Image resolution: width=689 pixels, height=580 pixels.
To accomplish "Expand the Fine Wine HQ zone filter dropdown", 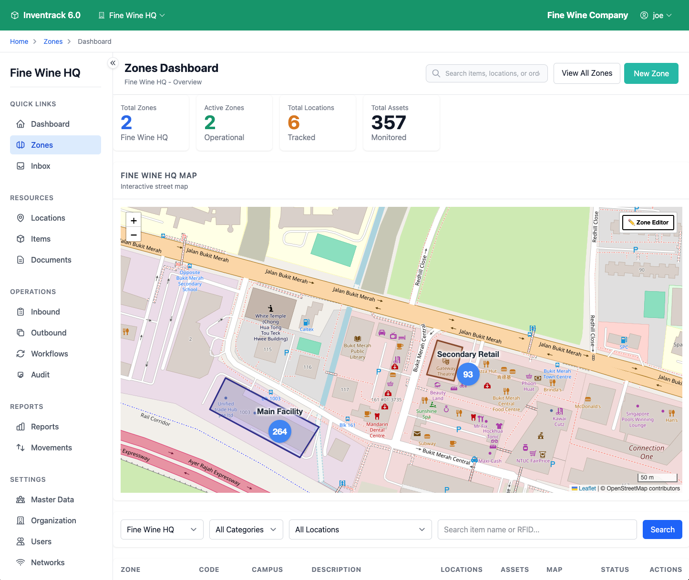I will click(x=162, y=529).
